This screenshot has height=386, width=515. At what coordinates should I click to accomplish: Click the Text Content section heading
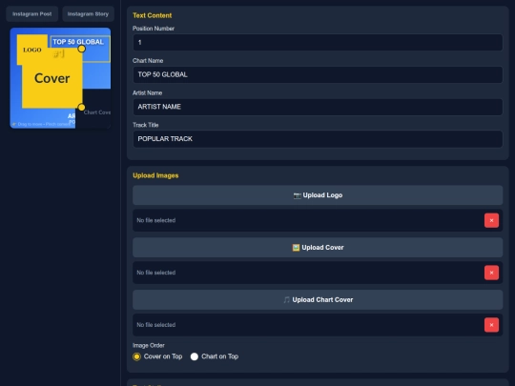[152, 15]
